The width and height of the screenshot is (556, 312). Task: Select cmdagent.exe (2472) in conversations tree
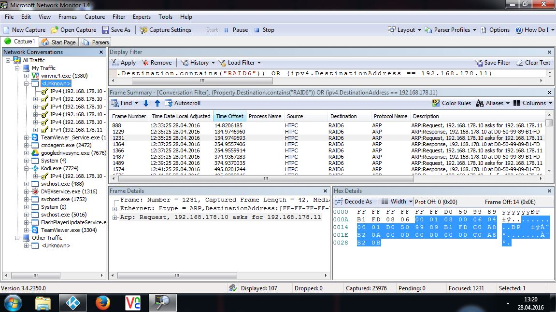(66, 145)
